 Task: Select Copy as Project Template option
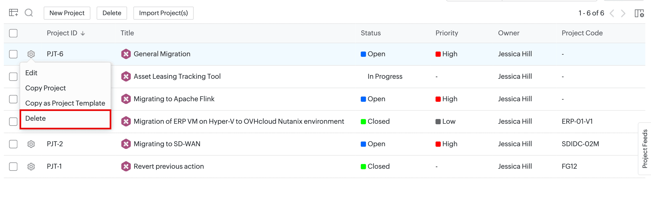click(x=65, y=103)
